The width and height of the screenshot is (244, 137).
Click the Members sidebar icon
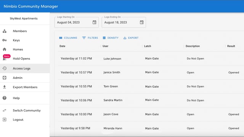tap(5, 31)
